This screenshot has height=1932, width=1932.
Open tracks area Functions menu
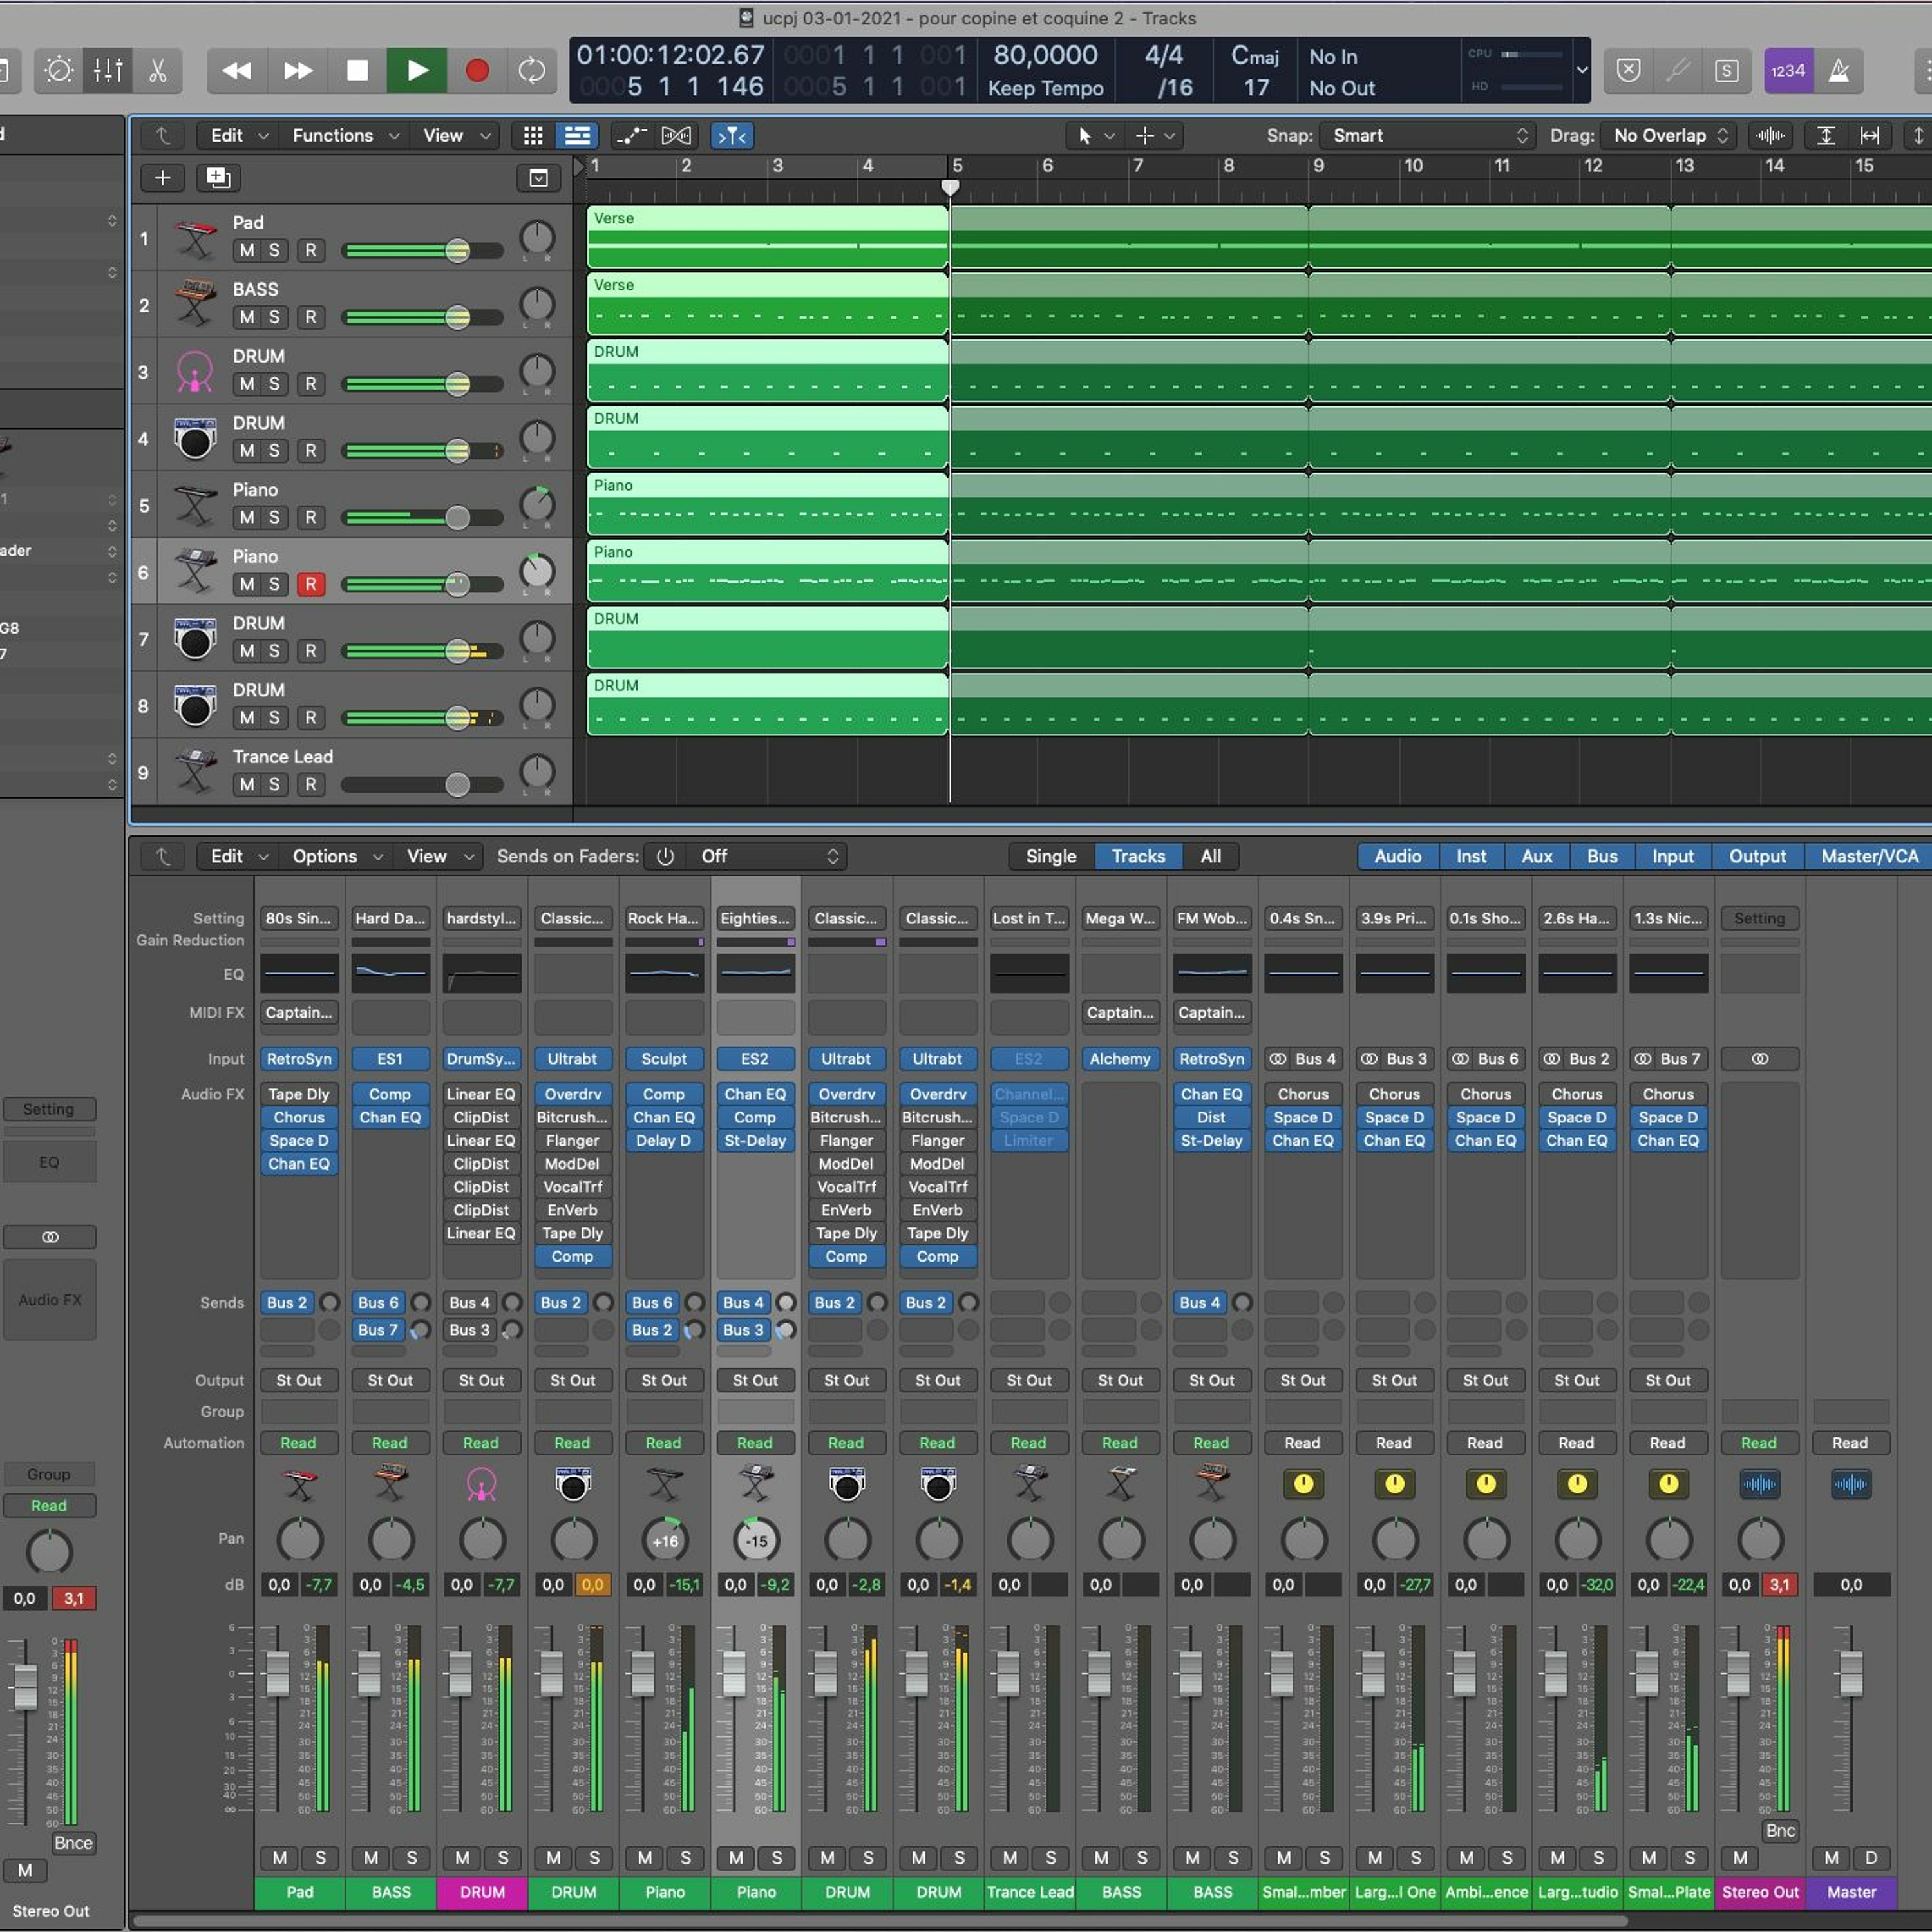click(x=345, y=135)
